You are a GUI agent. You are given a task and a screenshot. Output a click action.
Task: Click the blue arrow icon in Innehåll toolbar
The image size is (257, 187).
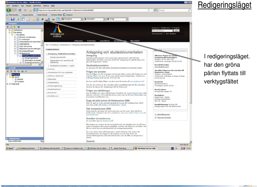[26, 71]
